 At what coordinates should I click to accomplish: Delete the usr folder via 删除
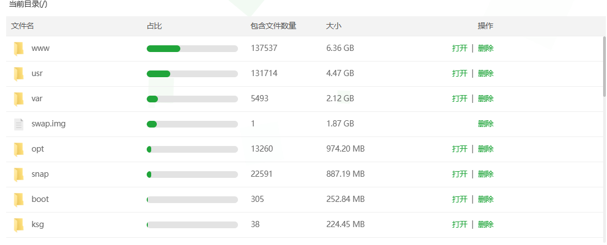[485, 73]
